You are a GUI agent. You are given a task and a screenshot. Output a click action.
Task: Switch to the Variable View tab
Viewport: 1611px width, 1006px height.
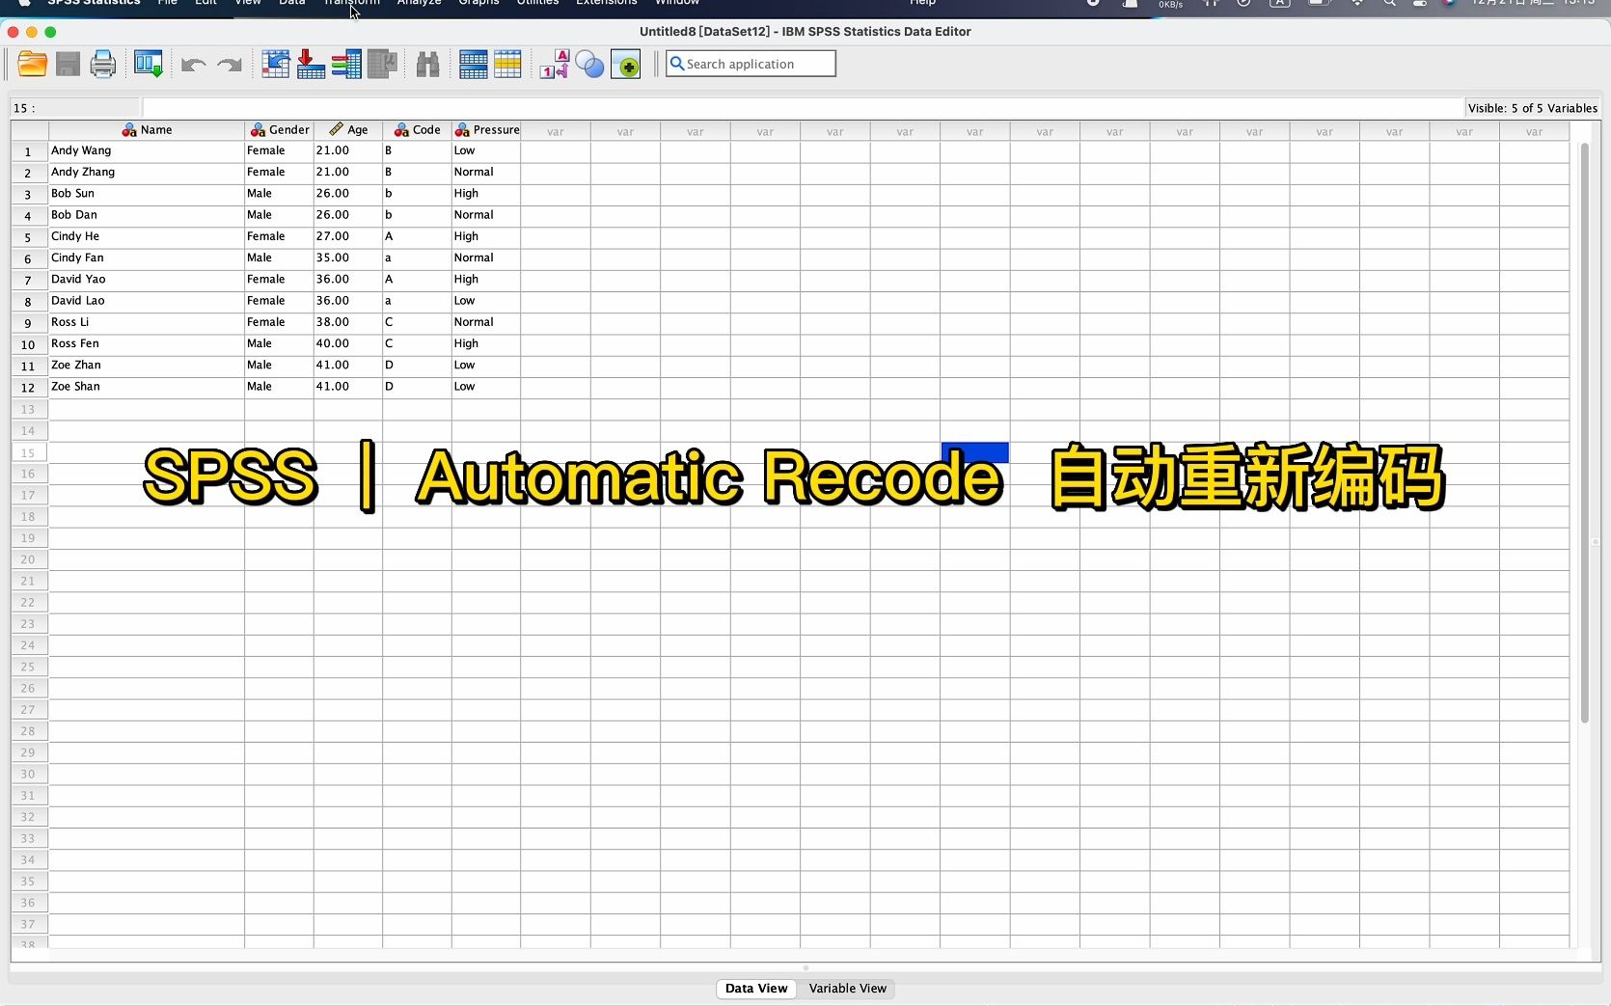tap(847, 989)
